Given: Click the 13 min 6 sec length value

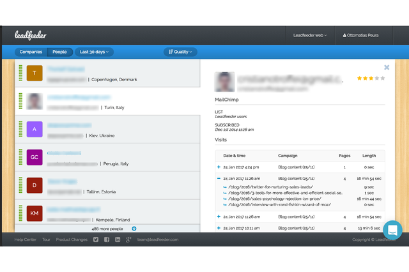Looking at the screenshot, I should [x=369, y=228].
